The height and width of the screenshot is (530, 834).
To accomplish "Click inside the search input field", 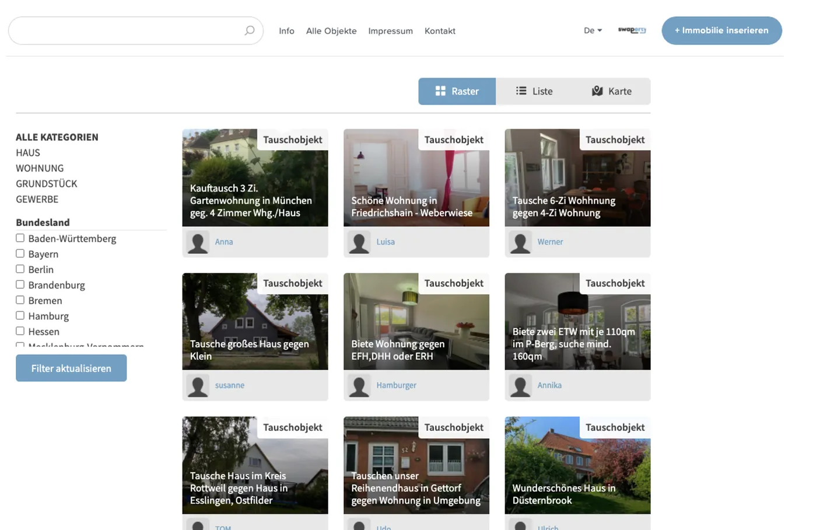I will tap(125, 30).
